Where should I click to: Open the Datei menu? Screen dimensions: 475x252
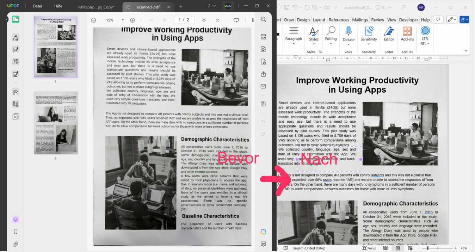click(37, 6)
